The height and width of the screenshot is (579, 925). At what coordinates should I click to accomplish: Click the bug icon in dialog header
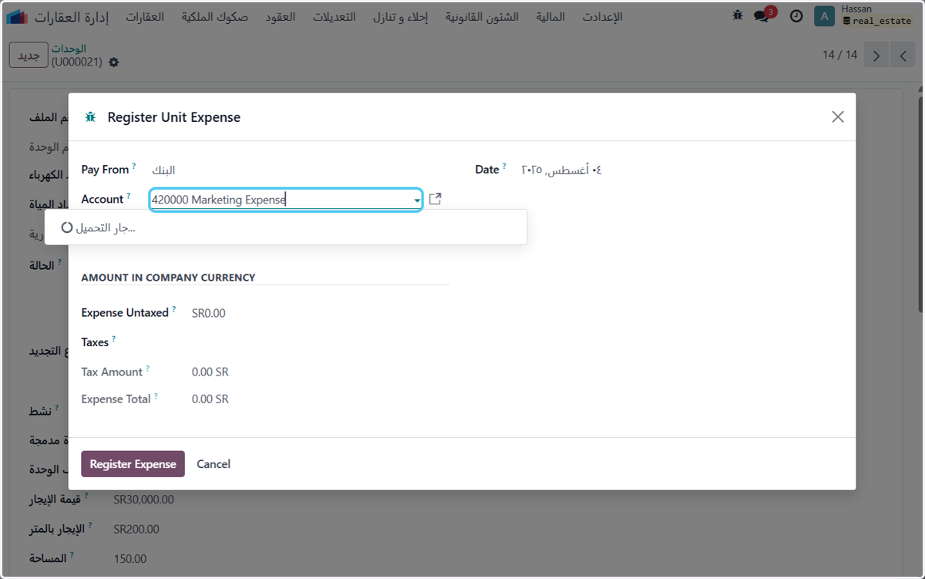90,117
